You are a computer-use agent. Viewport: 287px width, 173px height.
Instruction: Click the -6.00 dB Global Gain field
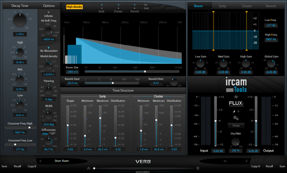(271, 72)
